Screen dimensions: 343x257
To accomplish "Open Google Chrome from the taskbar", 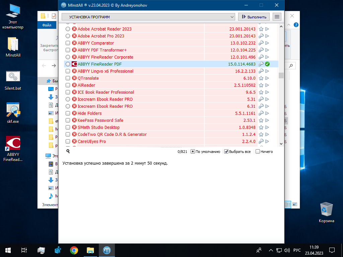I will pyautogui.click(x=74, y=250).
